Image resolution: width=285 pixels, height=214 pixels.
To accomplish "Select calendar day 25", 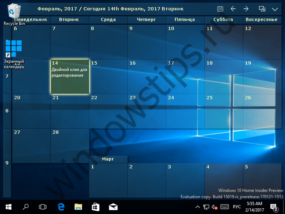I will pyautogui.click(x=224, y=111).
